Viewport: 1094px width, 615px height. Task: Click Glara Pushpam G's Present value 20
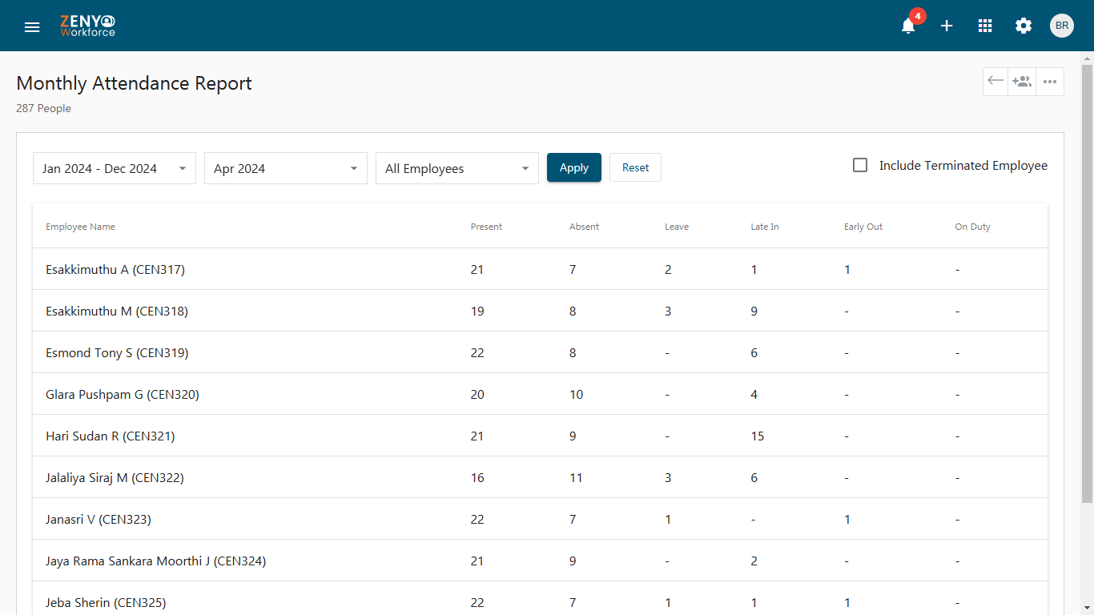[x=477, y=395]
